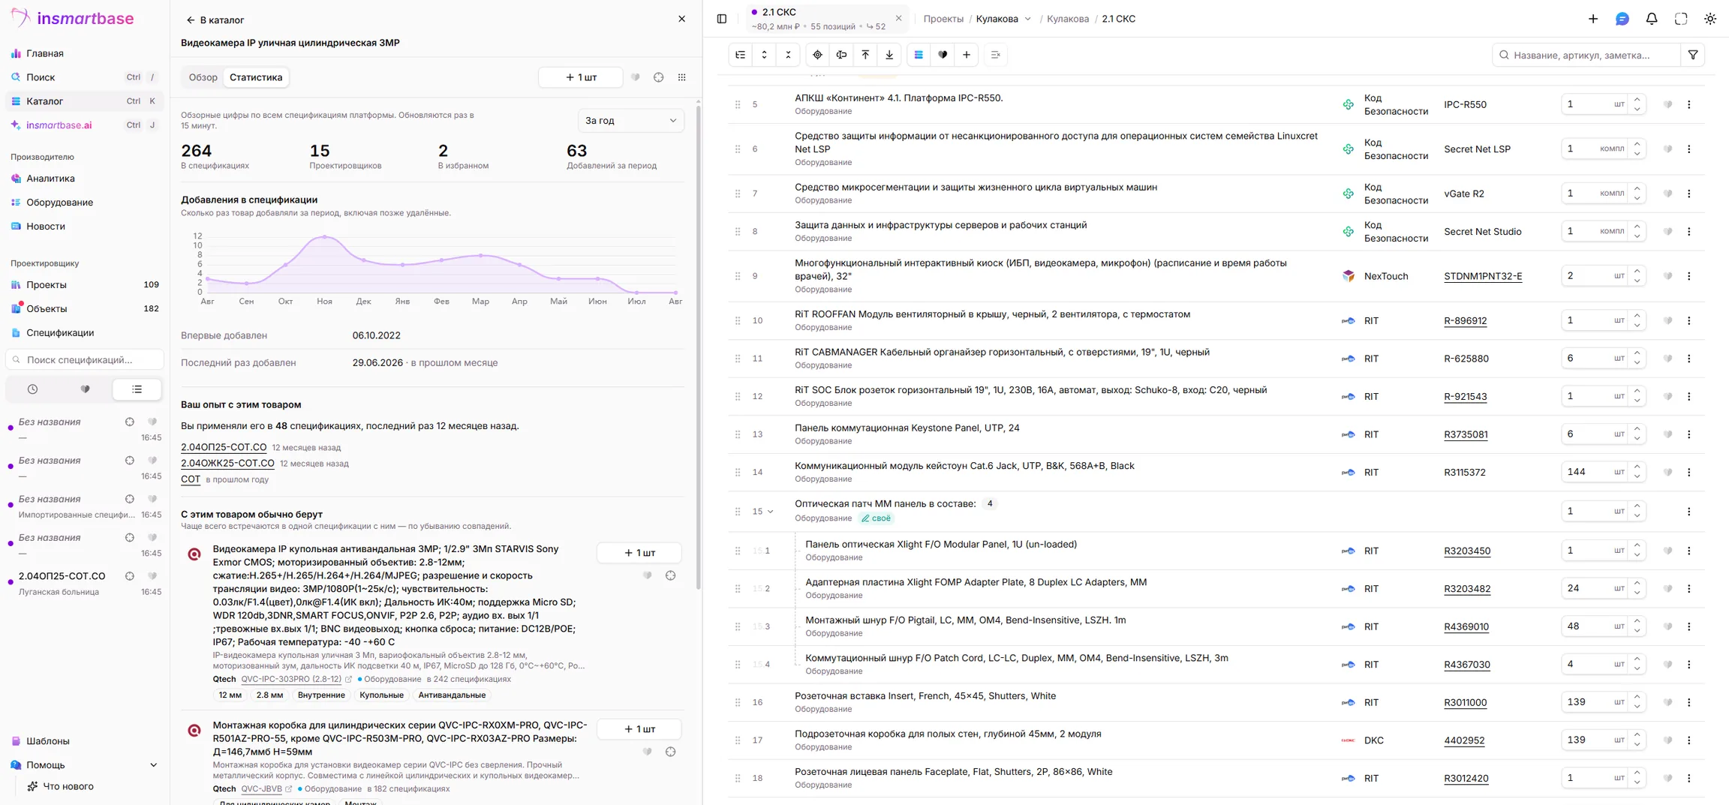Open notifications bell

click(1652, 19)
